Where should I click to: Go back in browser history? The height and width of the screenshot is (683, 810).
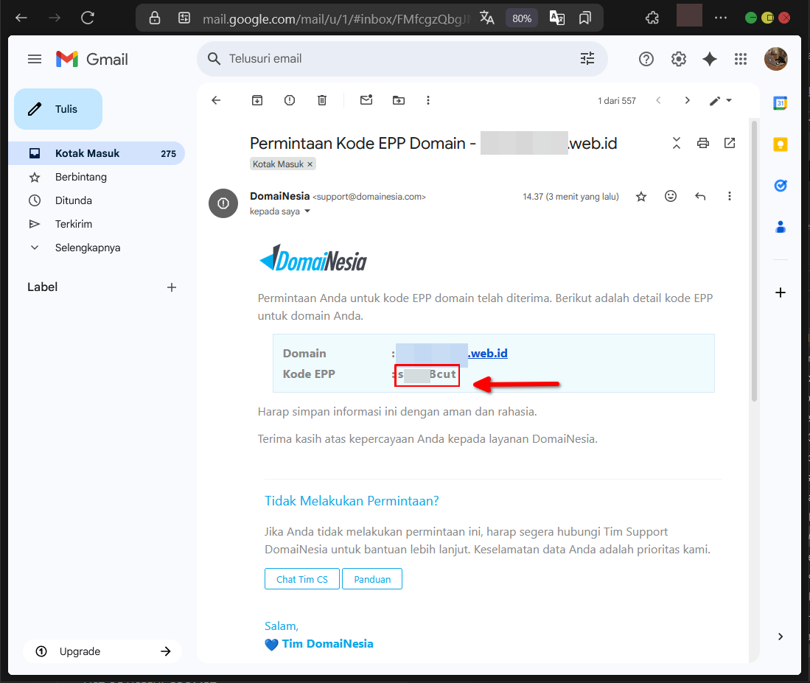coord(21,18)
